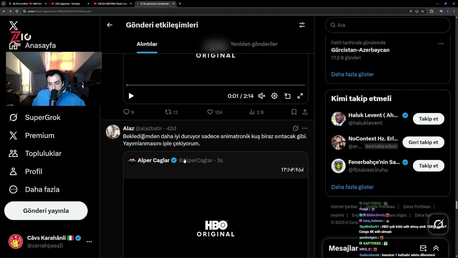The width and height of the screenshot is (458, 258).
Task: Click Geri takip et for NoContext Hz. Erl...
Action: click(x=423, y=142)
